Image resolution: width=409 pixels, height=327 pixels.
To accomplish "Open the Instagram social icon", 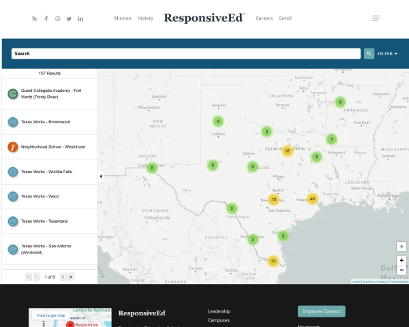I will [x=57, y=18].
